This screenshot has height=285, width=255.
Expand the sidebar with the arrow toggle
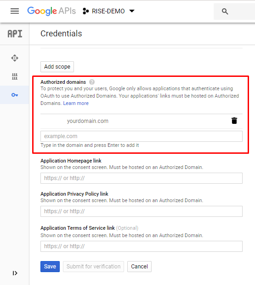tap(15, 273)
